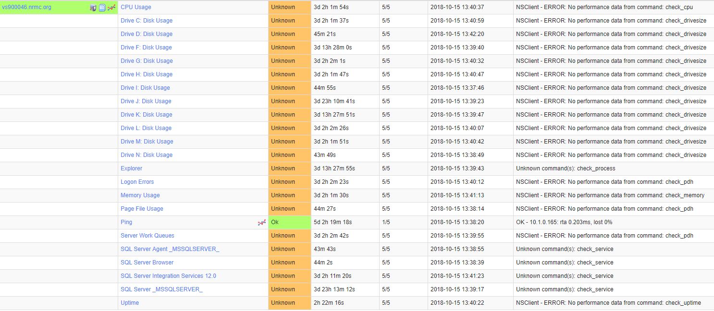The height and width of the screenshot is (311, 714).
Task: View the Ping service performance graph icon
Action: point(262,223)
